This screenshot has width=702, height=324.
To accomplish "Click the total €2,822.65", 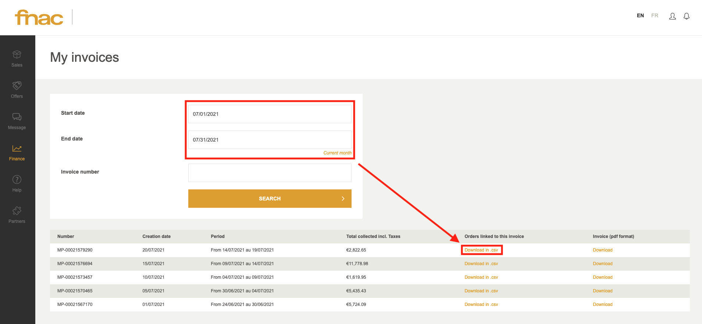I will coord(356,250).
